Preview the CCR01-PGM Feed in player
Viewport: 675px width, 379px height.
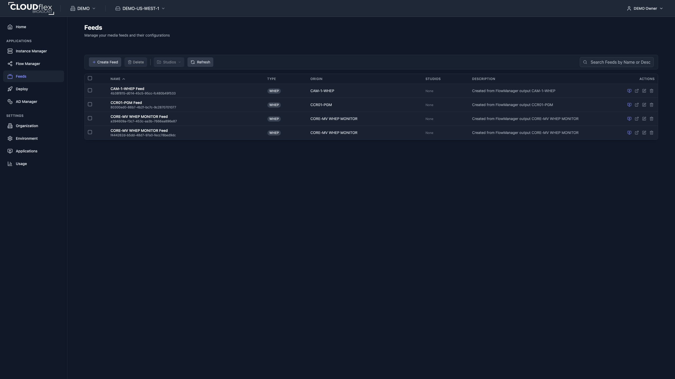629,105
